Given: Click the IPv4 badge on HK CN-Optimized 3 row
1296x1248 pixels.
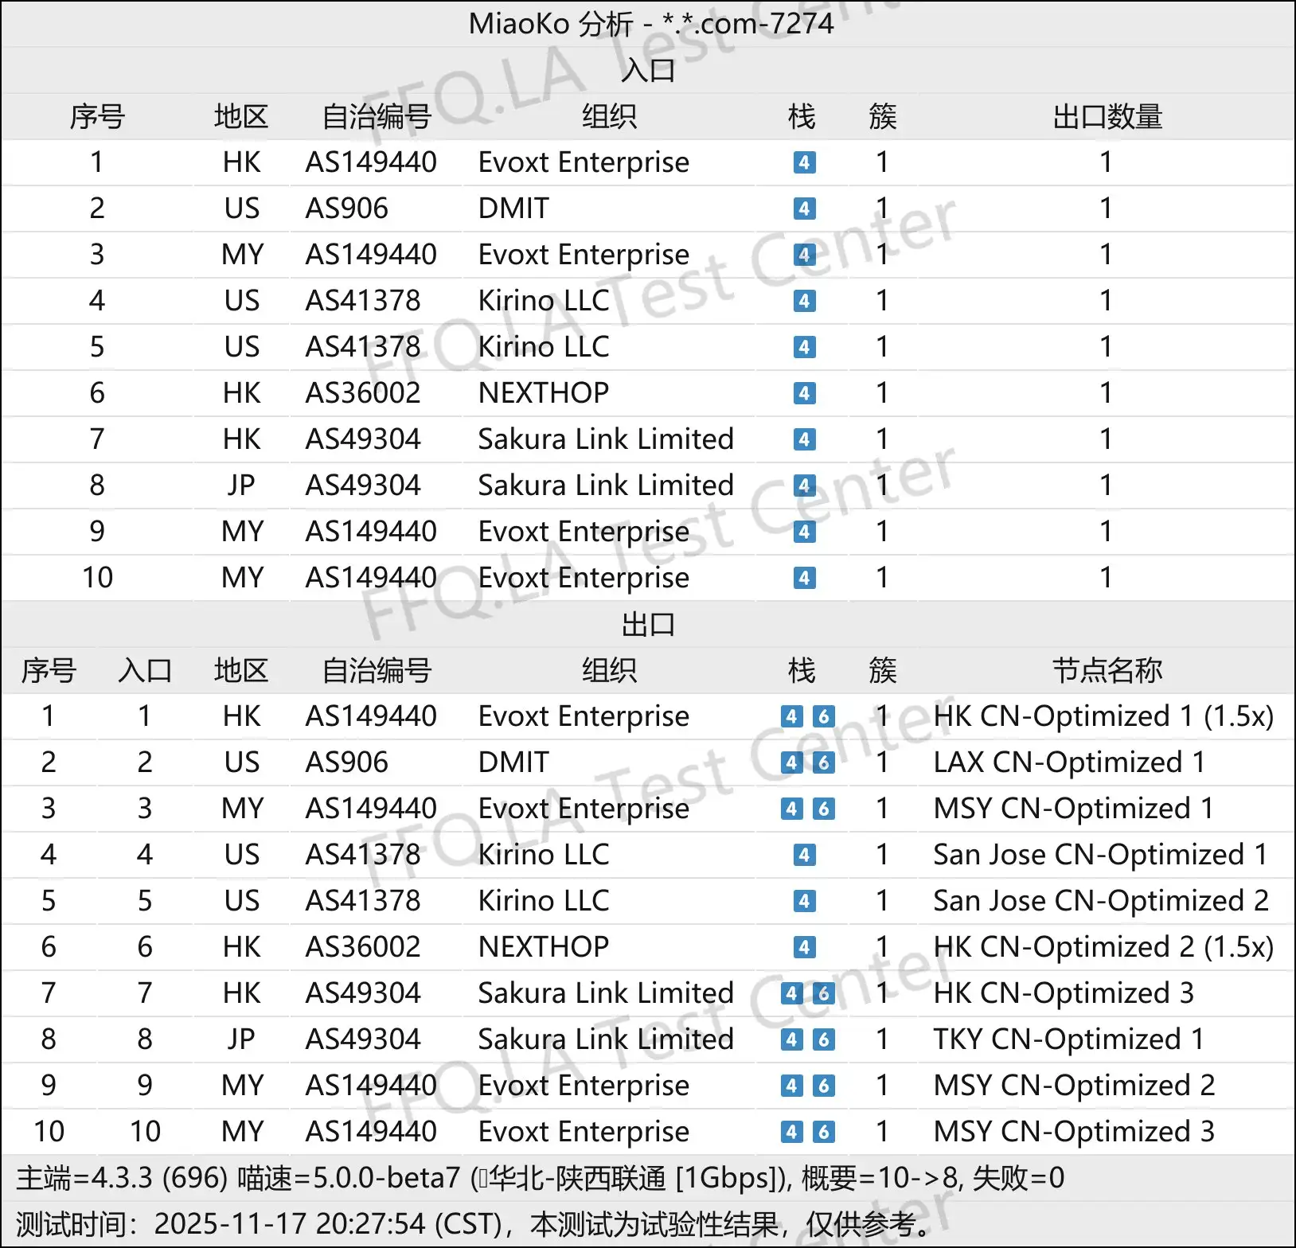Looking at the screenshot, I should tap(791, 993).
